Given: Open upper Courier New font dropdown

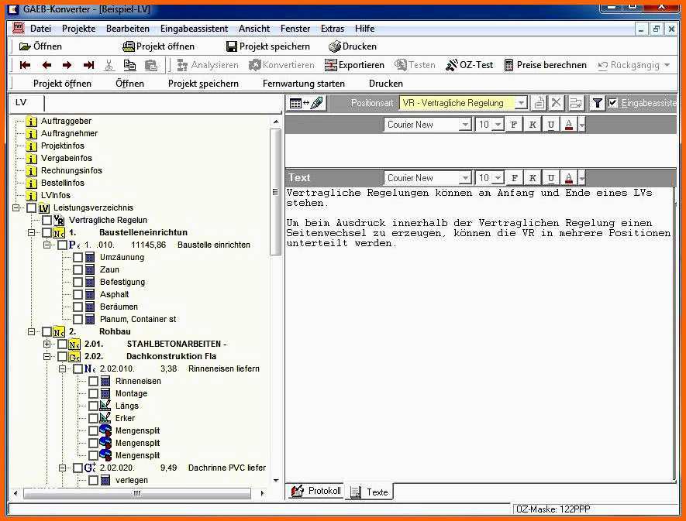Looking at the screenshot, I should click(465, 125).
